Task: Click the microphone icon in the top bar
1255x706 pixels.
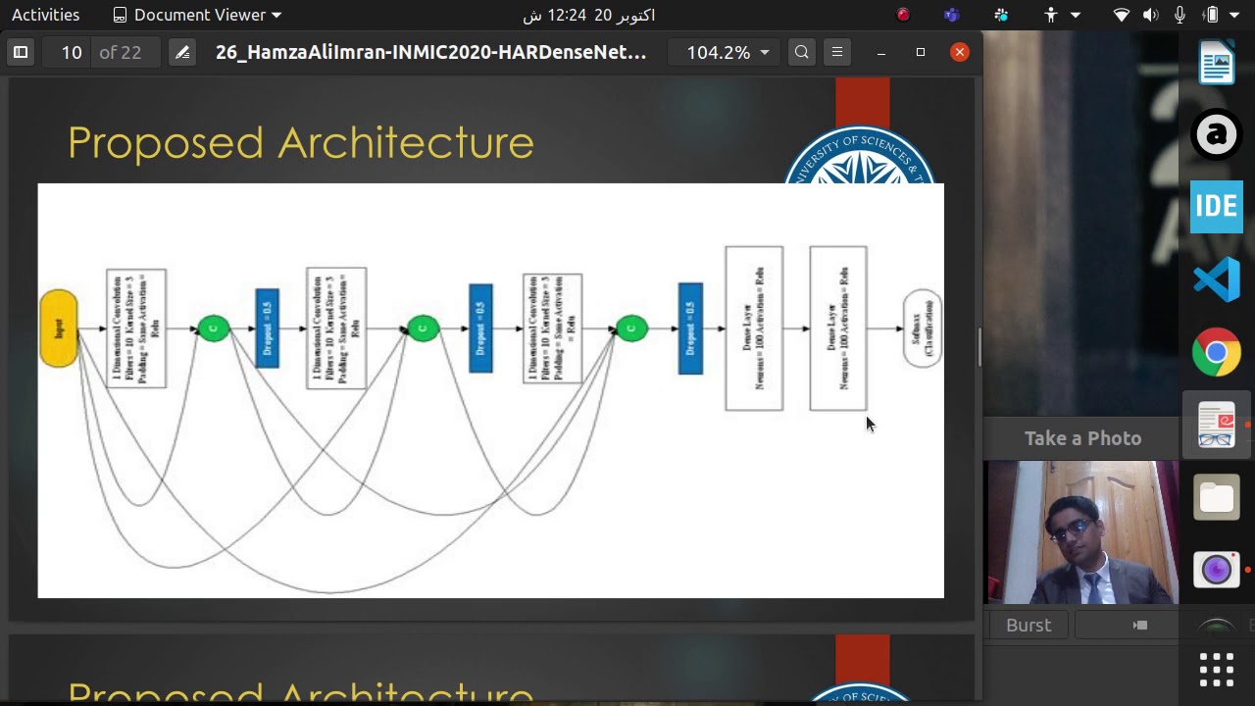Action: click(1180, 15)
